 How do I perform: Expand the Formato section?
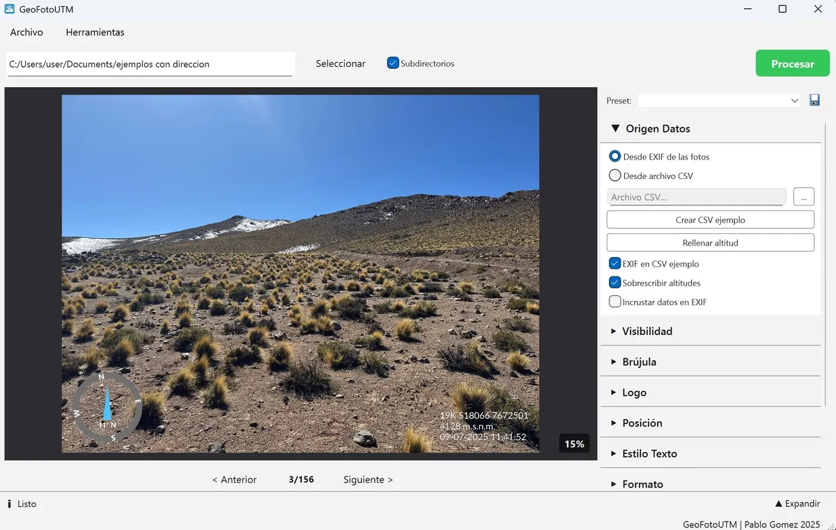coord(711,483)
